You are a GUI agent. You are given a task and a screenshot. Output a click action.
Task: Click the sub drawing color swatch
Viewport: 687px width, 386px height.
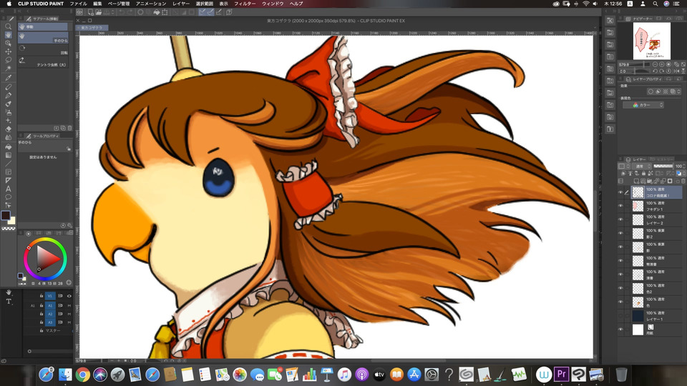coord(11,221)
